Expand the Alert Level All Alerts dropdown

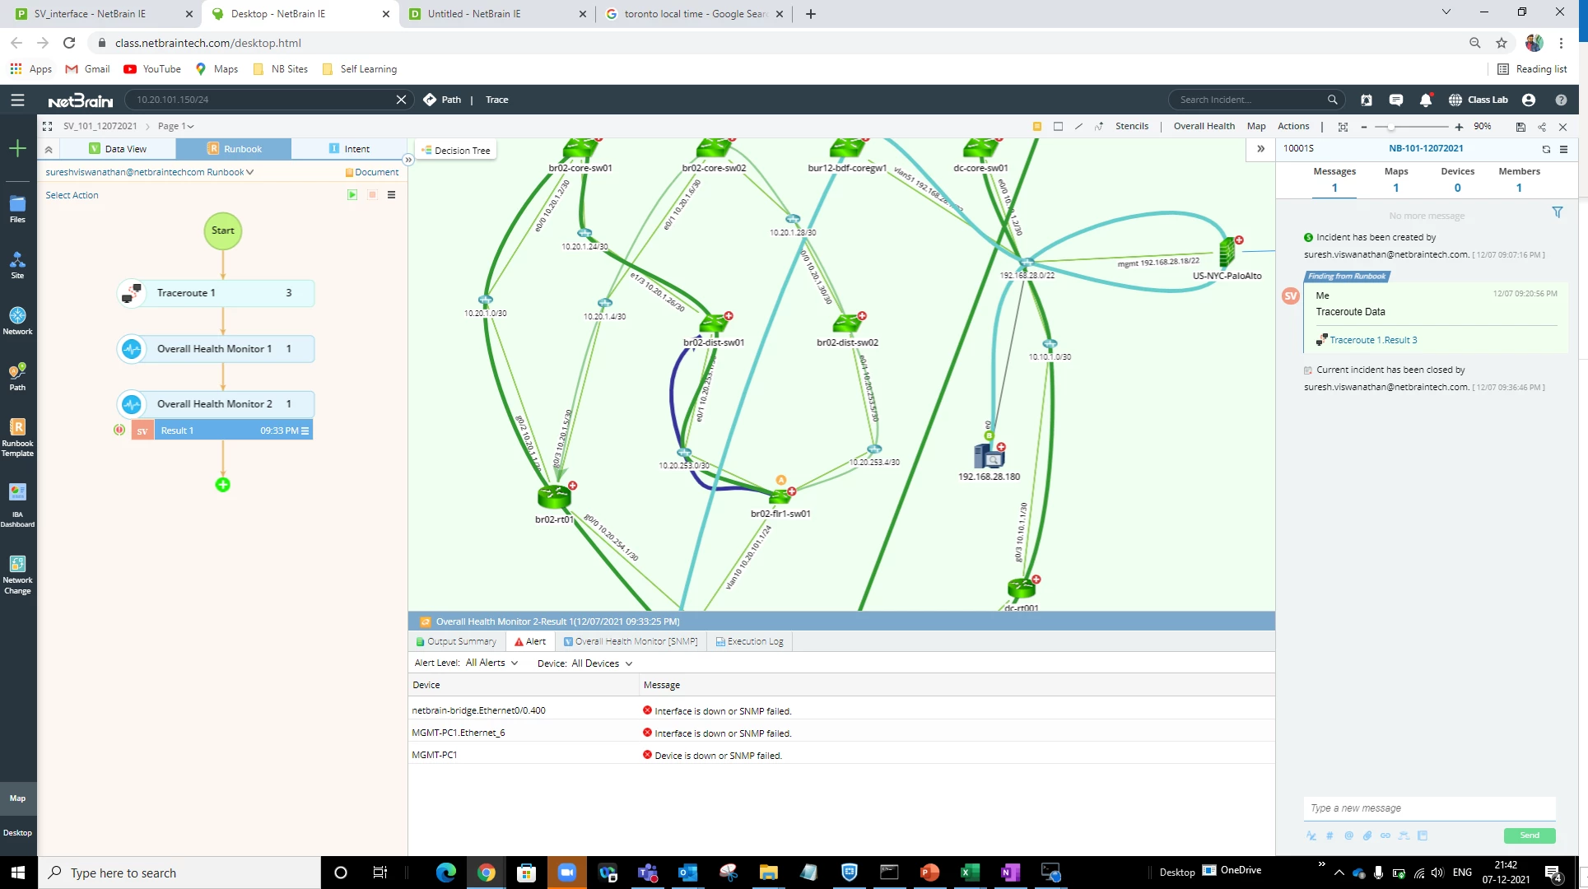coord(491,663)
